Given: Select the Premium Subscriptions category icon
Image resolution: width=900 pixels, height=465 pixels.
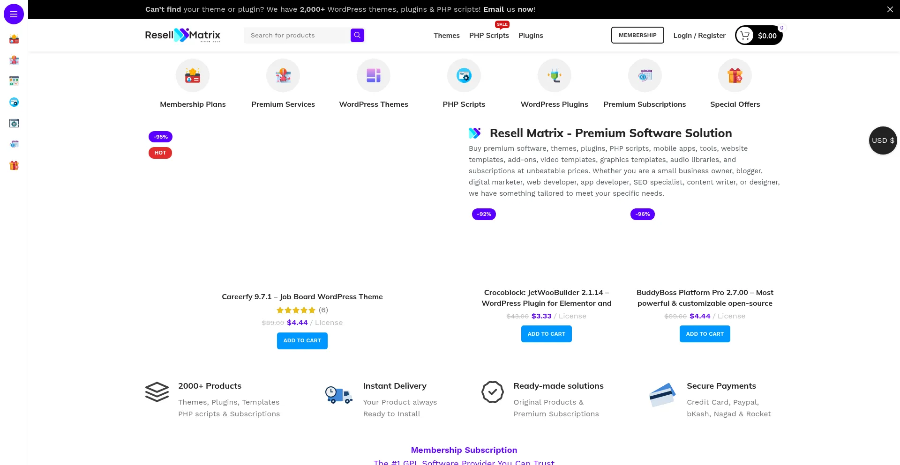Looking at the screenshot, I should (645, 75).
